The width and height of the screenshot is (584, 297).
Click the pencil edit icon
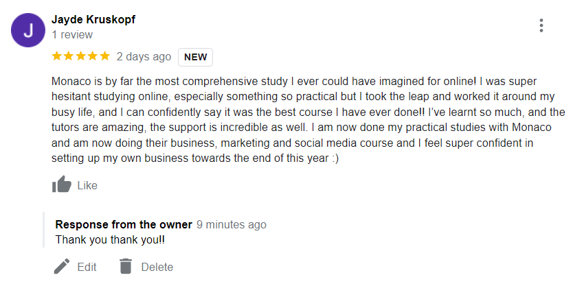coord(62,267)
